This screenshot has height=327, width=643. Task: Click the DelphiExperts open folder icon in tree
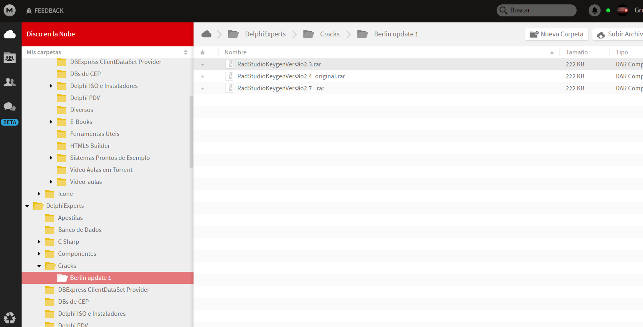[38, 206]
